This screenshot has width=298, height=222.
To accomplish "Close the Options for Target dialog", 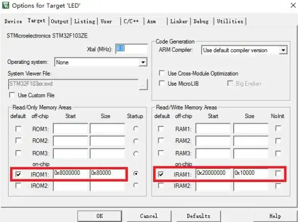I will pyautogui.click(x=293, y=5).
